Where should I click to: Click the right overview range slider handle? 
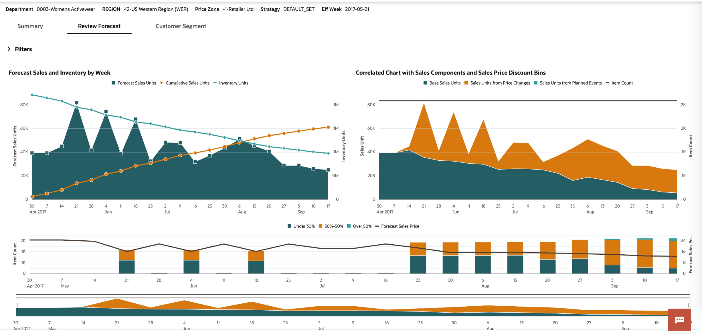tap(688, 305)
